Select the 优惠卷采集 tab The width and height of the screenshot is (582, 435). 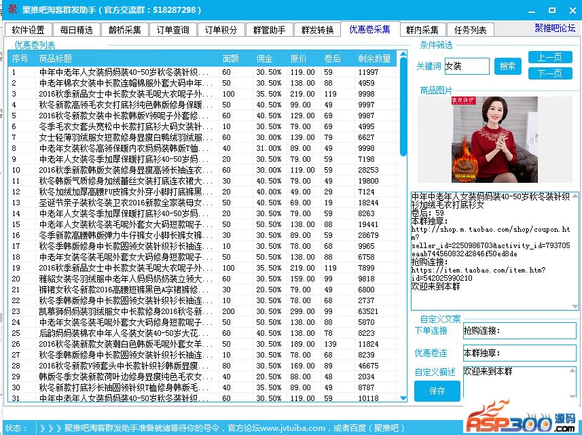[x=369, y=29]
